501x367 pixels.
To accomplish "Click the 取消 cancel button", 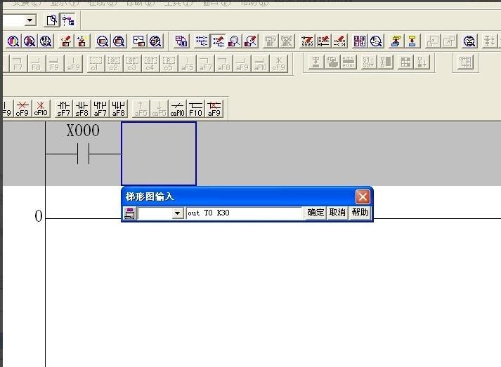I will 337,213.
